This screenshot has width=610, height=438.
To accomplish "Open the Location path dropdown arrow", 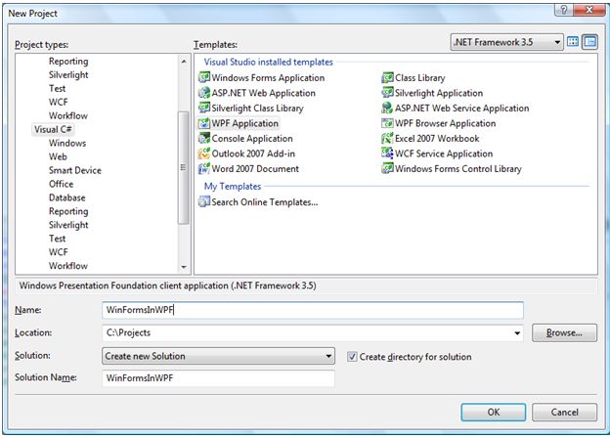I will tap(517, 333).
